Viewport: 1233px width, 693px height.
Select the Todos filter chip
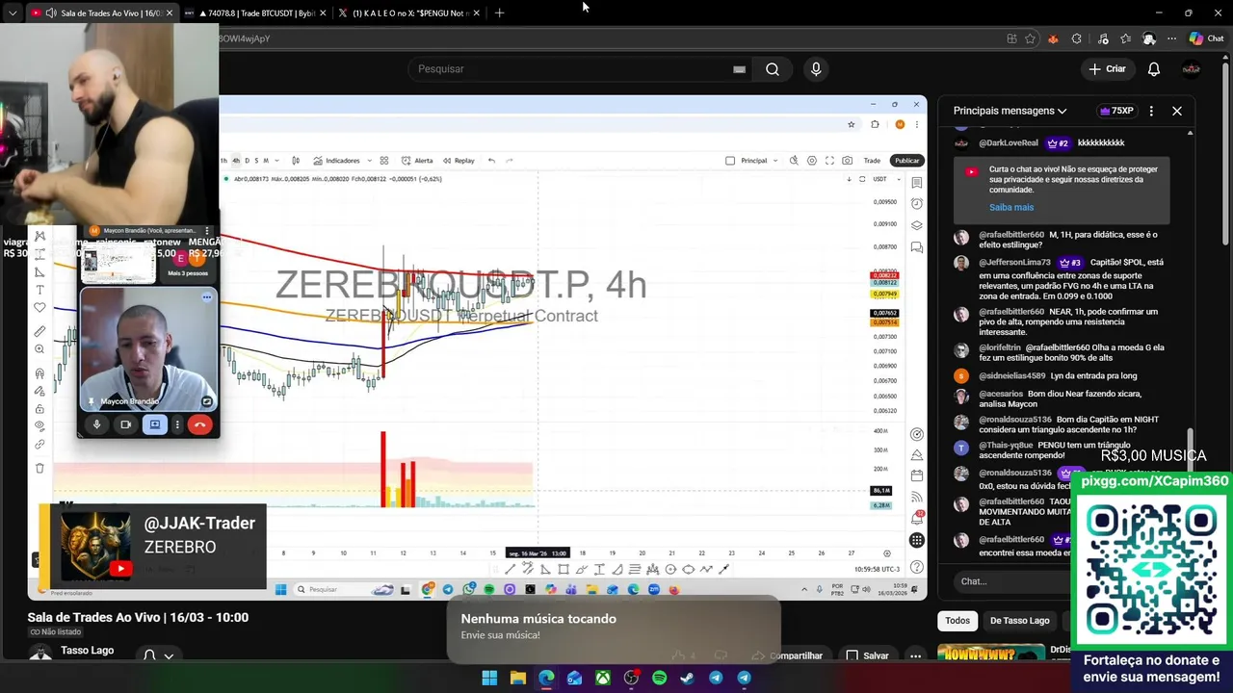pyautogui.click(x=958, y=621)
